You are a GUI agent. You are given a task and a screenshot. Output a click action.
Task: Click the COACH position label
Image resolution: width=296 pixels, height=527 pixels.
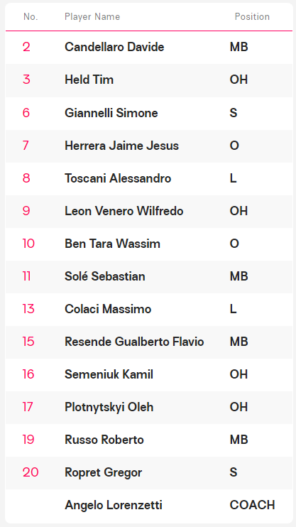coord(252,505)
